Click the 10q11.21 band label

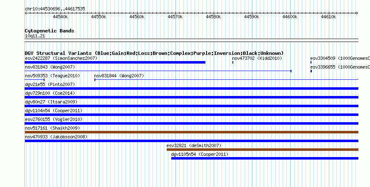[x=35, y=36]
